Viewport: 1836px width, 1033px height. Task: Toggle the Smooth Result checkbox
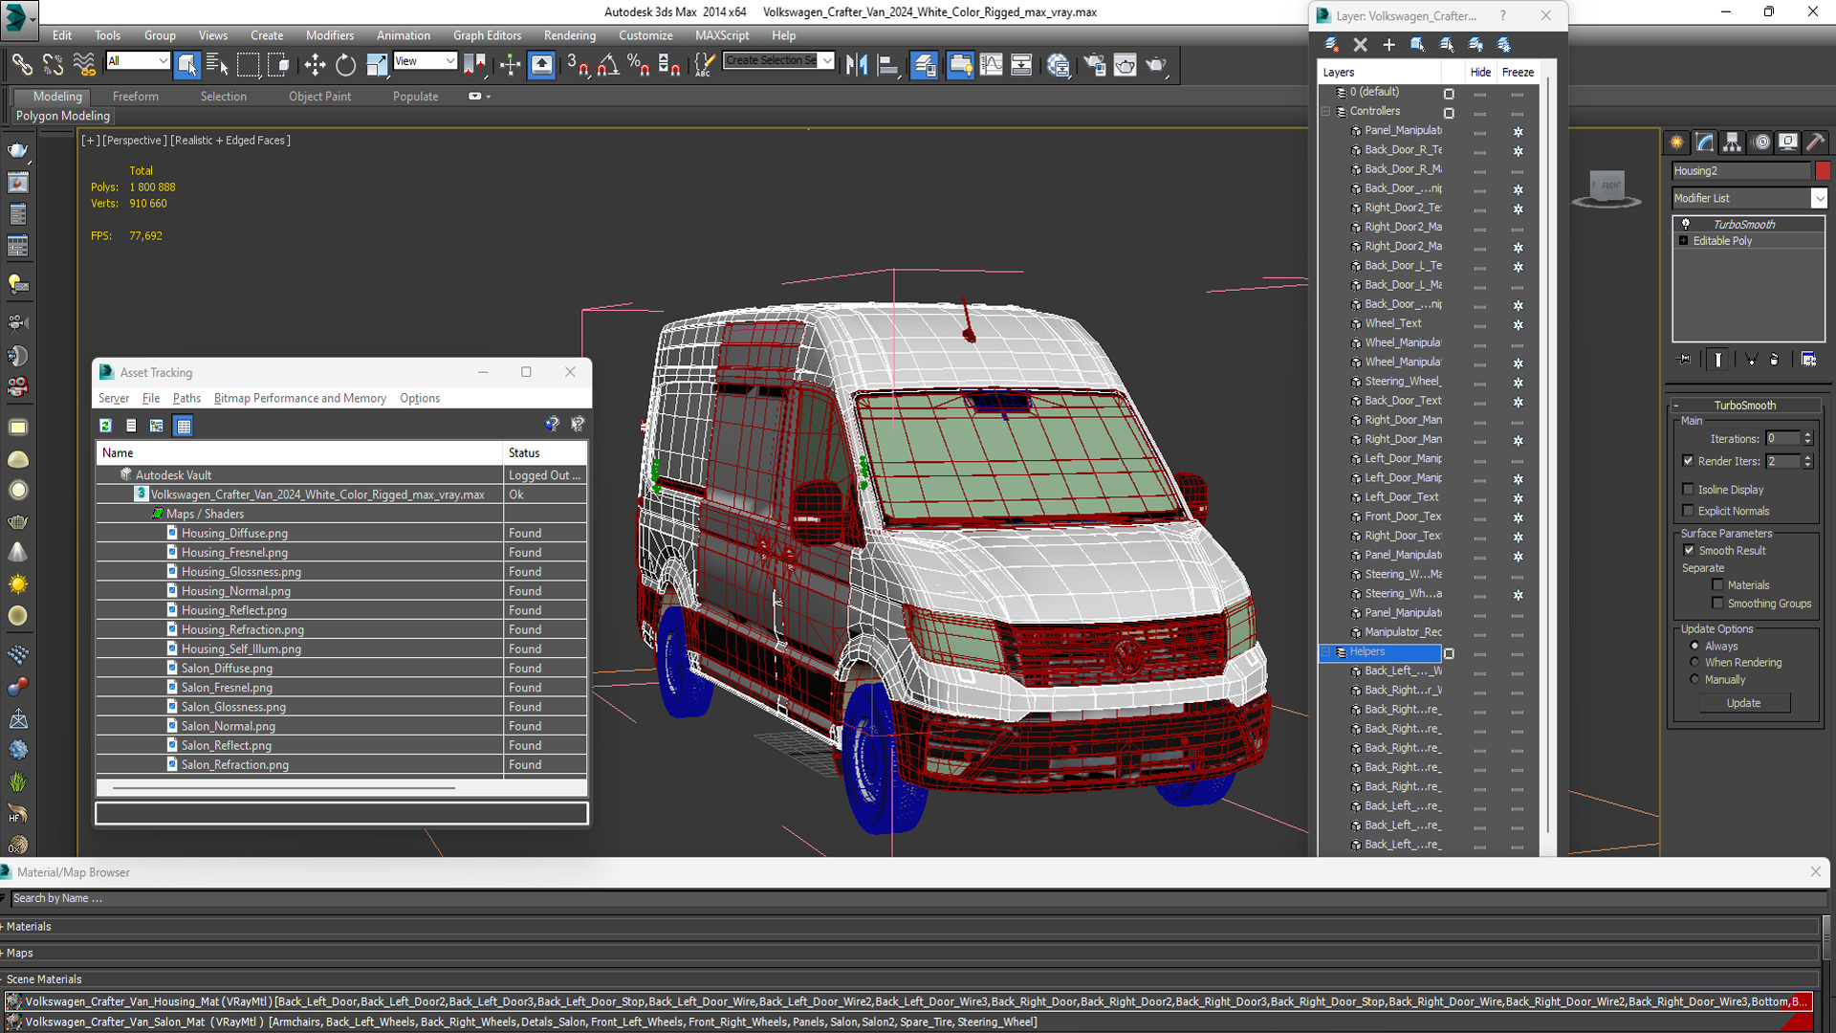[1689, 551]
